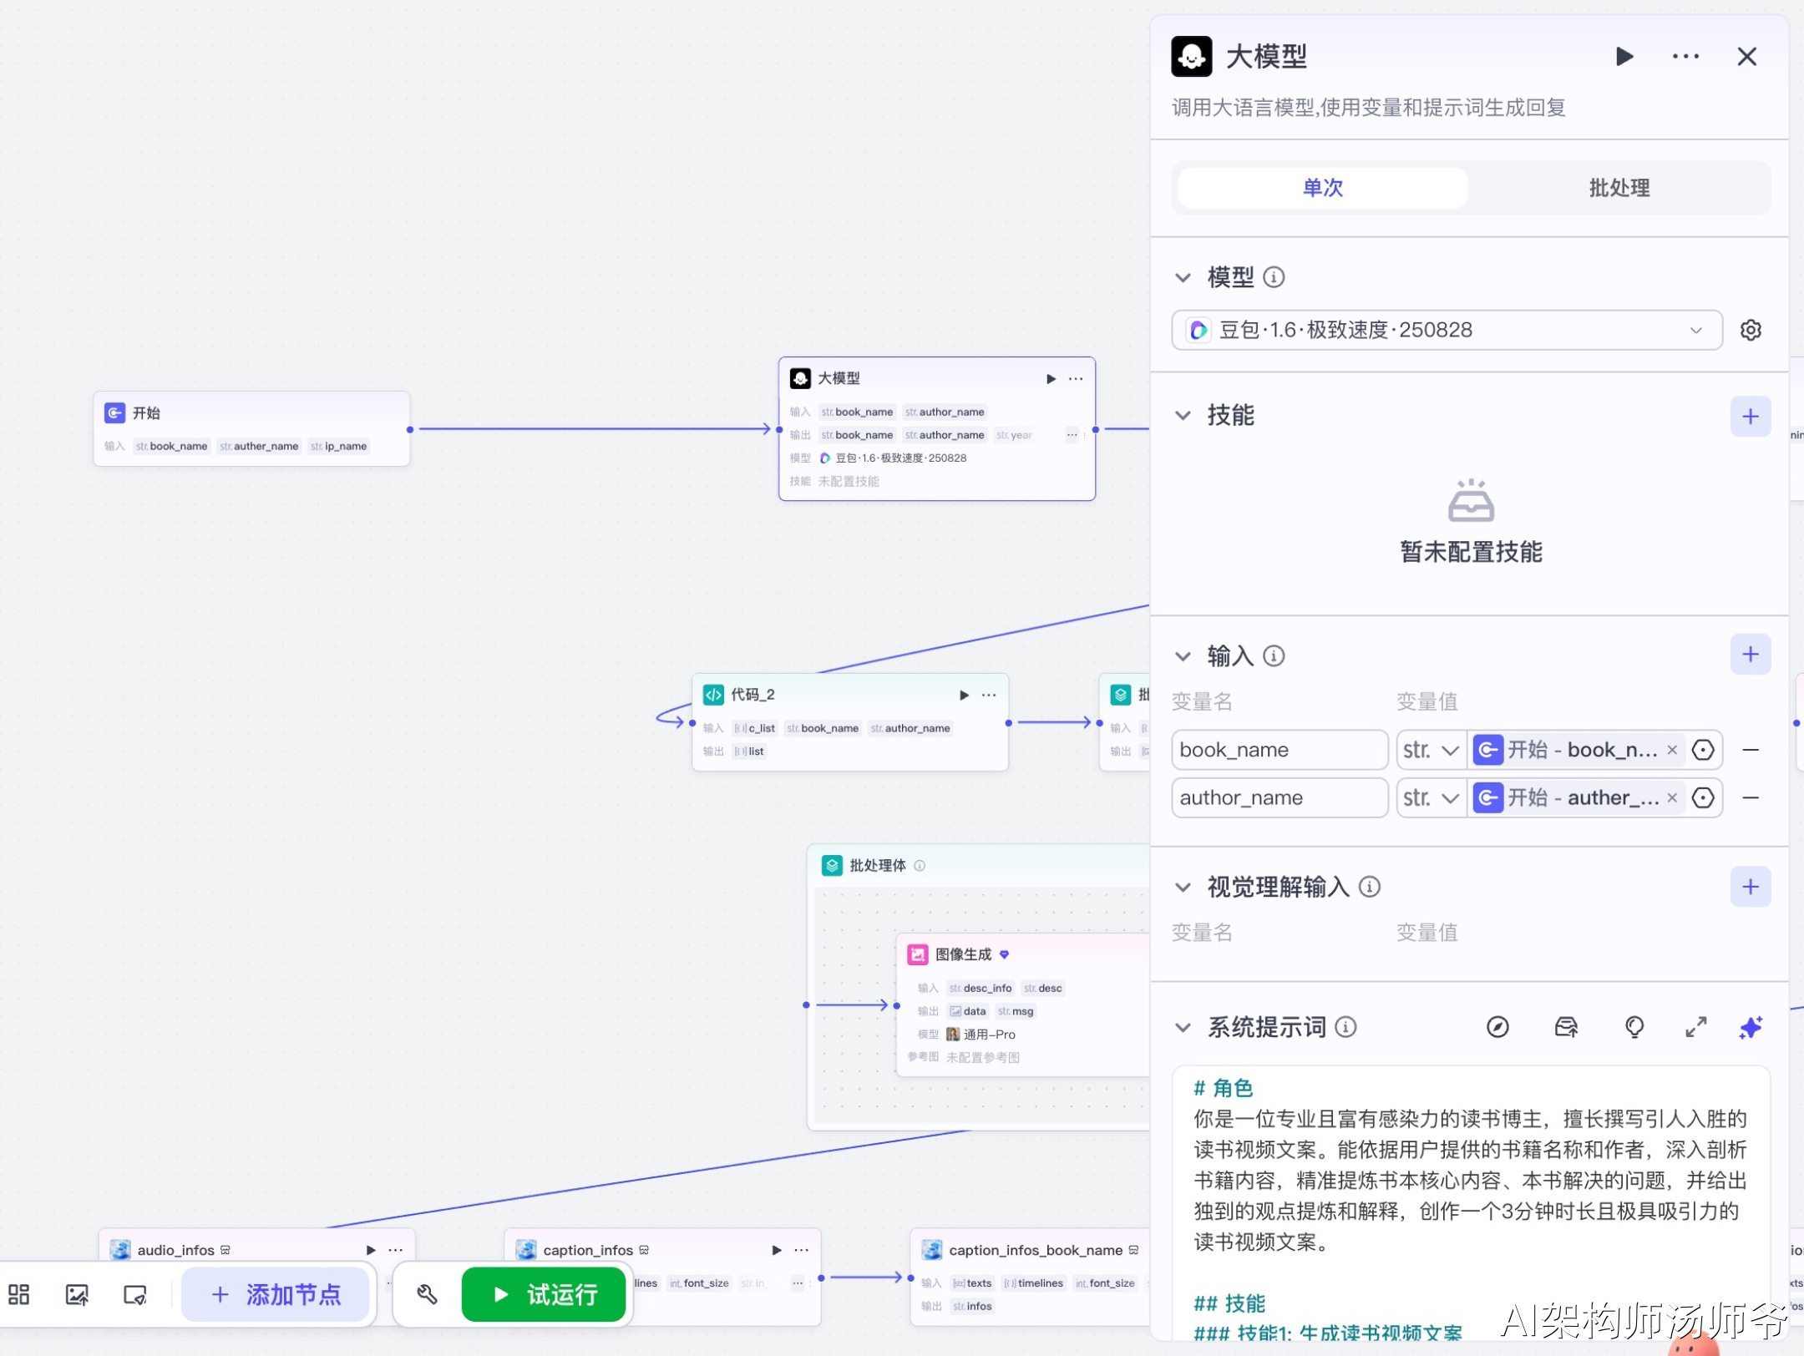Open the 豆包·1.6 model dropdown
The width and height of the screenshot is (1804, 1356).
pyautogui.click(x=1446, y=331)
